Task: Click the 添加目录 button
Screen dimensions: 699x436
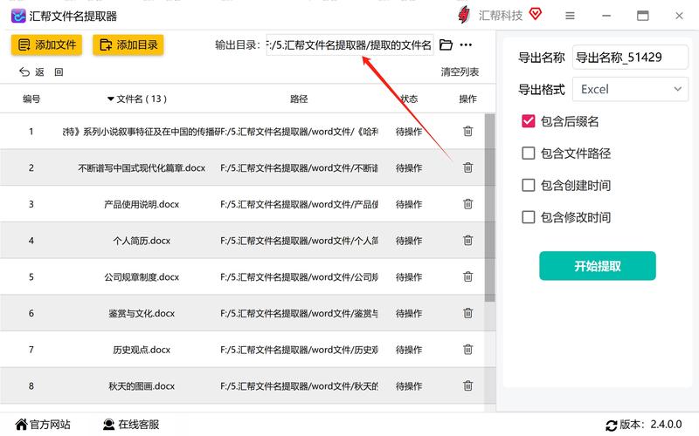Action: [128, 45]
